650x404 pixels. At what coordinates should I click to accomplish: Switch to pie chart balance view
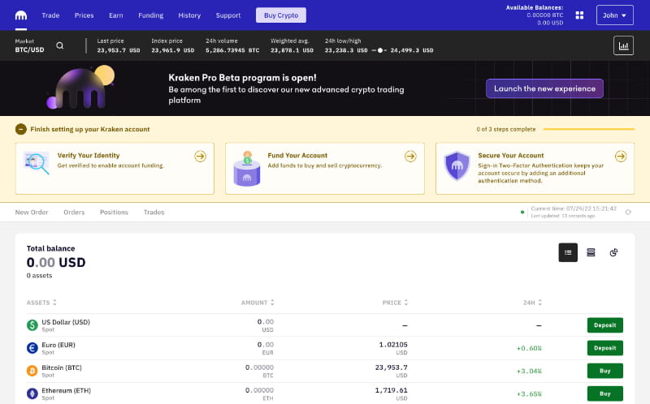coord(614,252)
